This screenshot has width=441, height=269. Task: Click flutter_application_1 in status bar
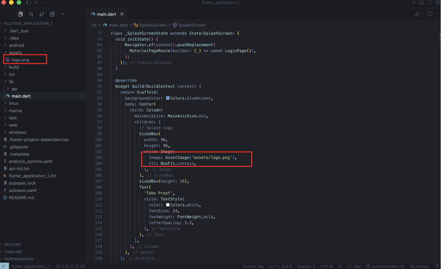click(31, 266)
